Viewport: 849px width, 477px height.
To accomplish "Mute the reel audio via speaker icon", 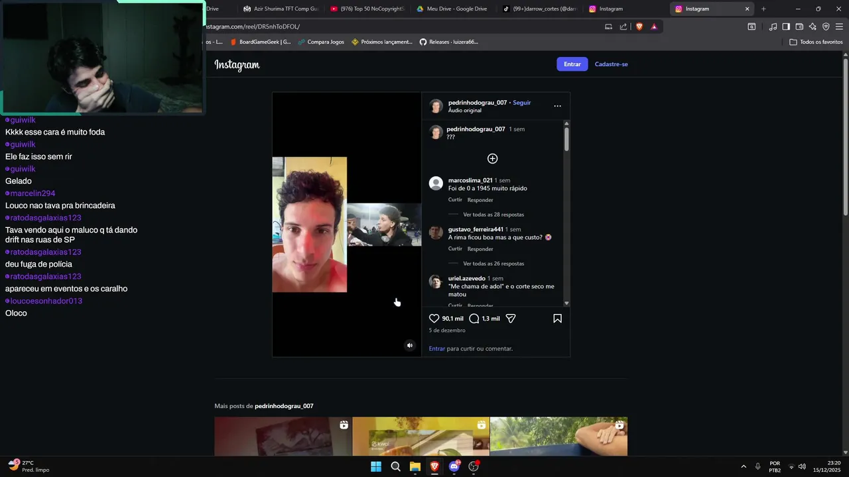I will click(409, 345).
